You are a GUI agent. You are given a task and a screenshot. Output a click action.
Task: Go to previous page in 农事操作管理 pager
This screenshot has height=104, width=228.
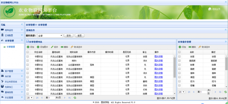[194, 92]
